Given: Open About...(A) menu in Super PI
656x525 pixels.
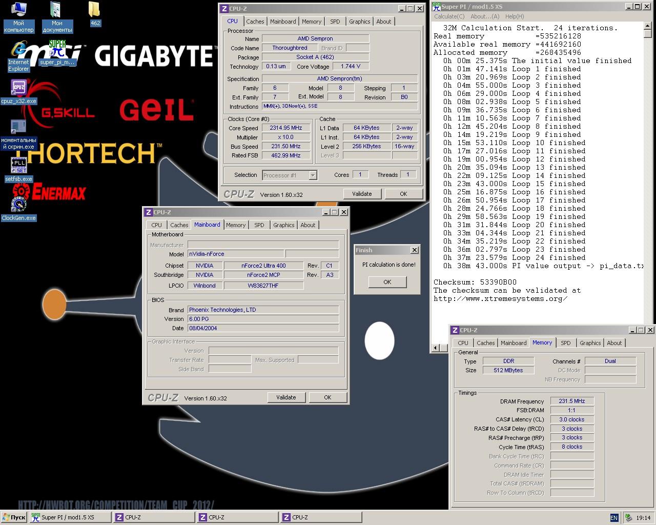Looking at the screenshot, I should pyautogui.click(x=485, y=16).
